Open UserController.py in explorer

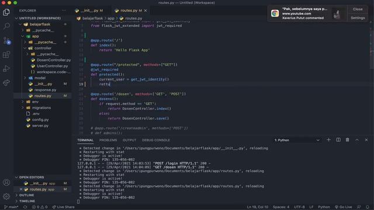[x=52, y=66]
